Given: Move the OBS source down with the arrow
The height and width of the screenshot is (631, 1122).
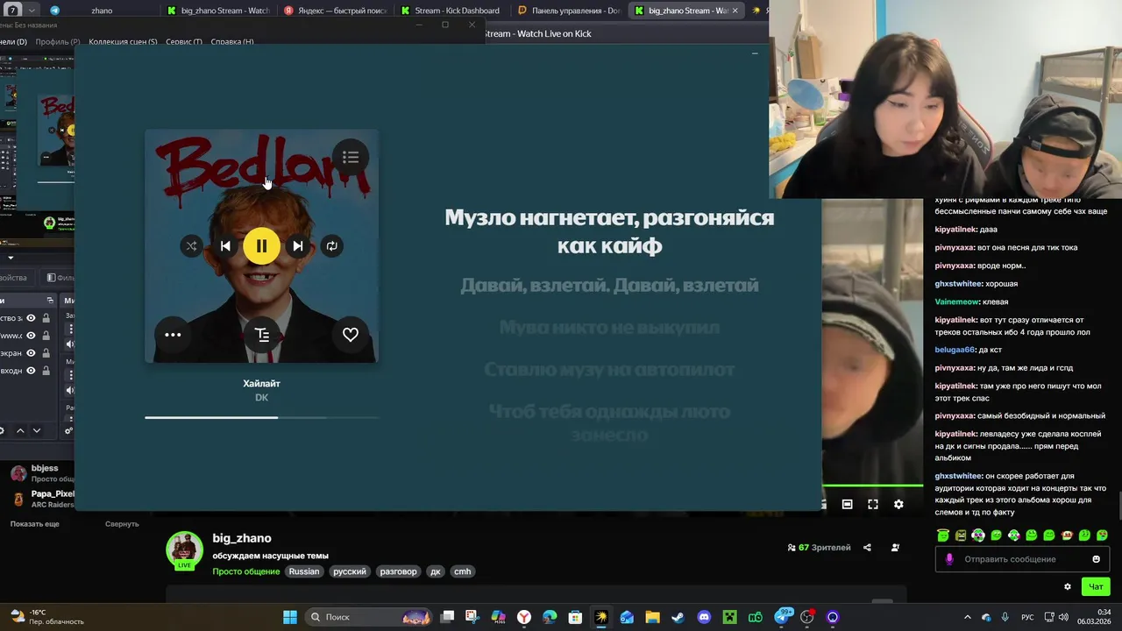Looking at the screenshot, I should (36, 430).
